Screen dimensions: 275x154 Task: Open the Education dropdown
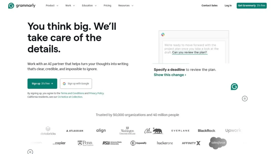tap(89, 5)
